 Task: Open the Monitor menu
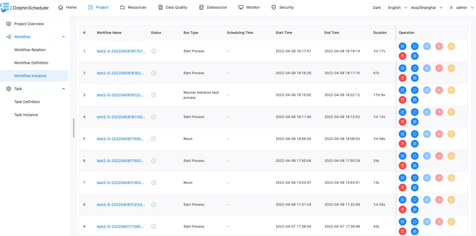coord(249,7)
